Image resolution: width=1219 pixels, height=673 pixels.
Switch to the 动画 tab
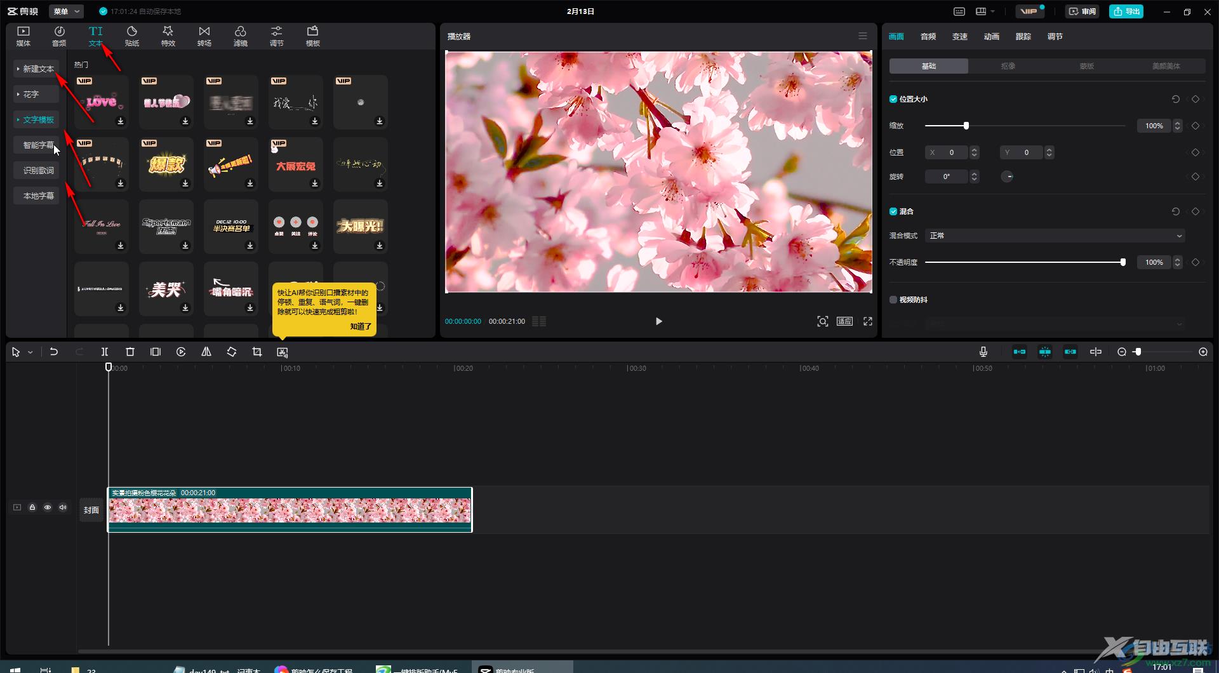tap(992, 36)
